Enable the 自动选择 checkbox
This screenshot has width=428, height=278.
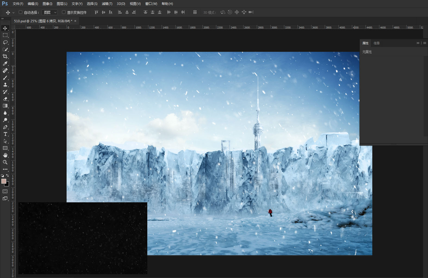click(20, 12)
